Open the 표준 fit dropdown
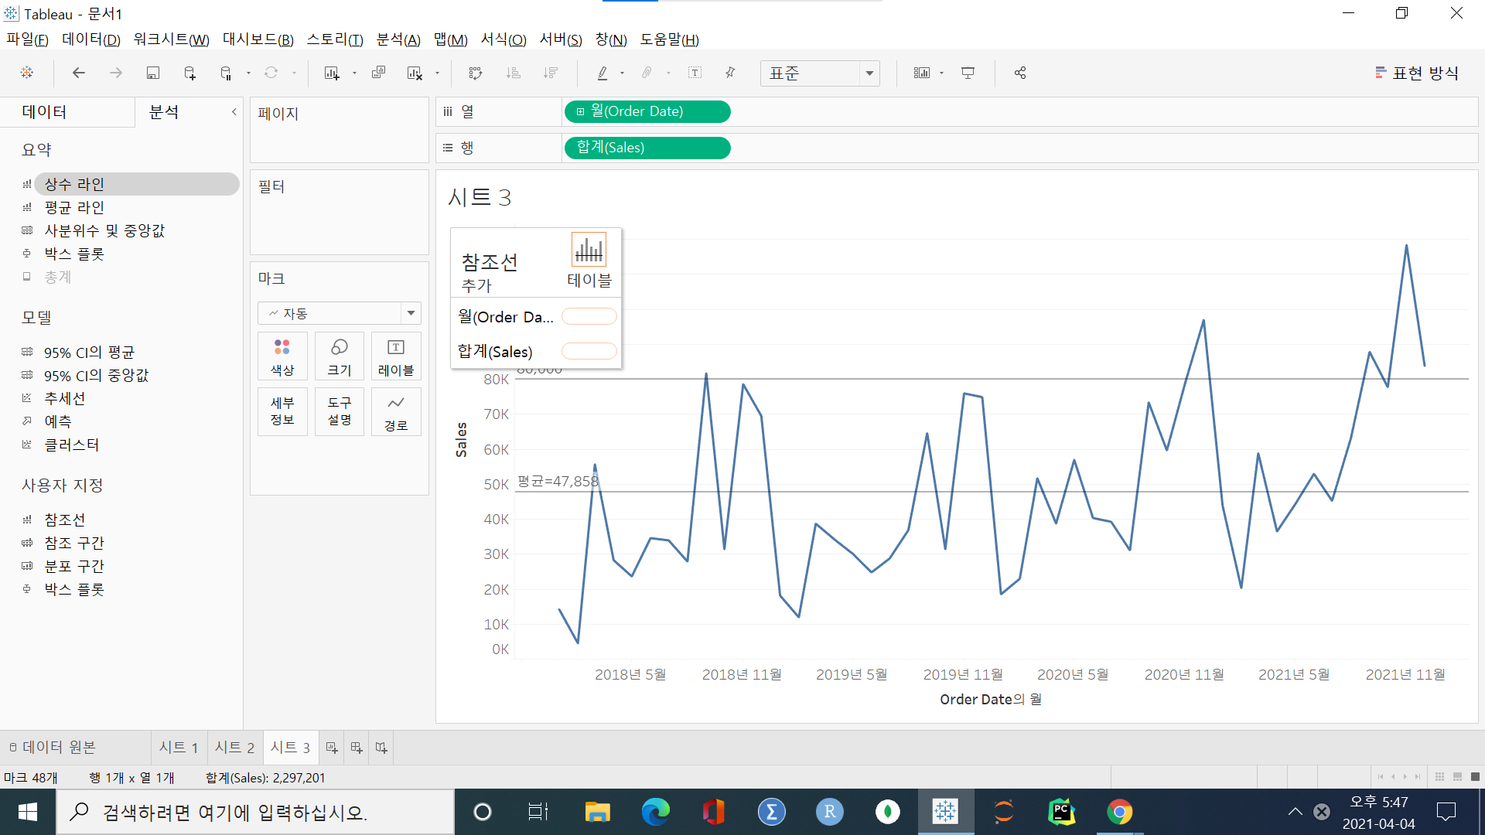Viewport: 1485px width, 835px height. [x=820, y=73]
